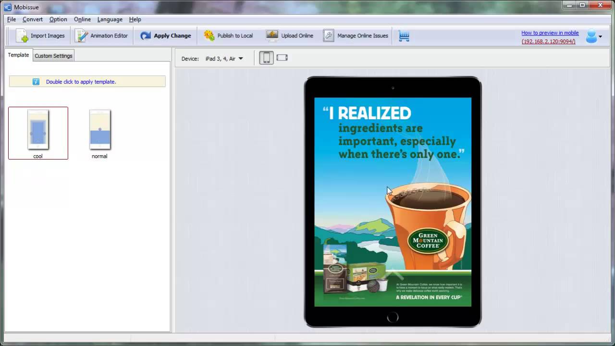
Task: Click the shopping cart icon
Action: click(404, 36)
